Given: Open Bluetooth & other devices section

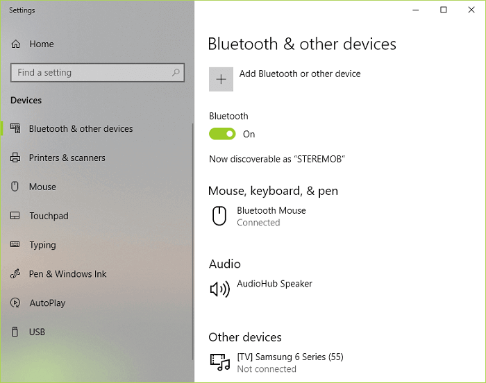Looking at the screenshot, I should (x=81, y=129).
